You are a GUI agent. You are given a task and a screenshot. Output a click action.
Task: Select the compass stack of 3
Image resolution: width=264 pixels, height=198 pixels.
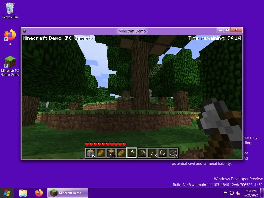tap(173, 153)
